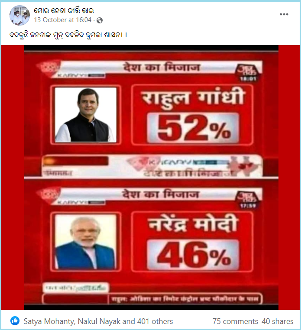Click the Odia caption text of the post

(68, 35)
